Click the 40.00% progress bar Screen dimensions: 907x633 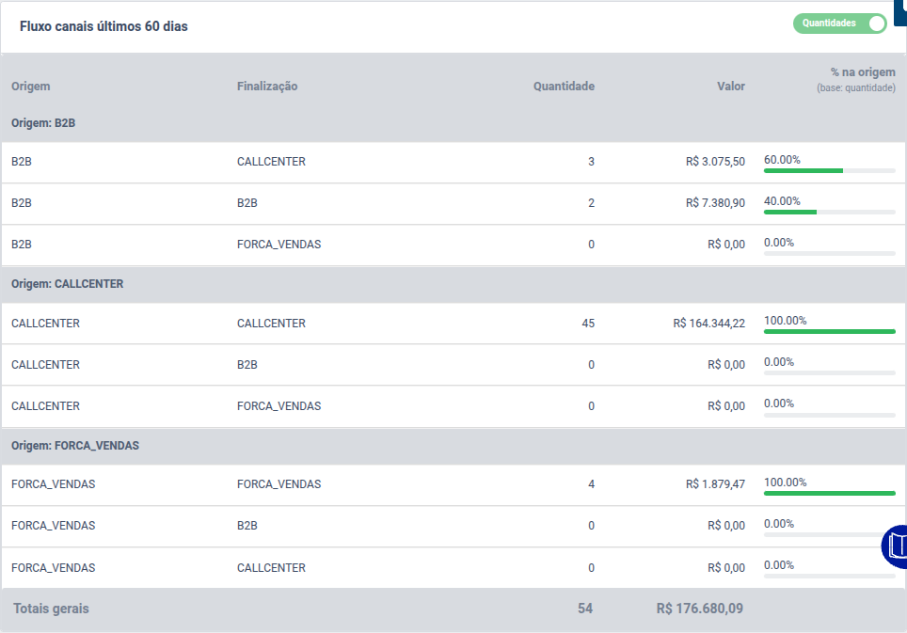[x=830, y=213]
